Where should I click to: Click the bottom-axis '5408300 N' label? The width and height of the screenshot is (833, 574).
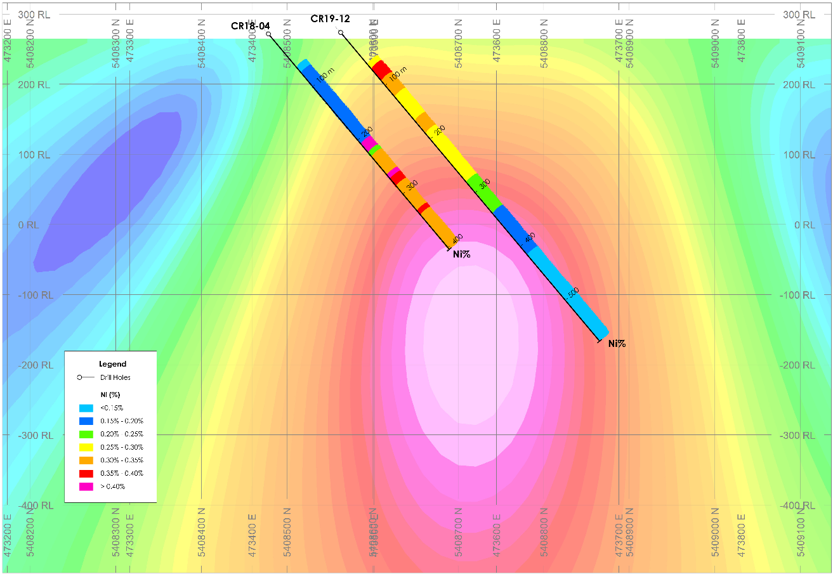[116, 532]
